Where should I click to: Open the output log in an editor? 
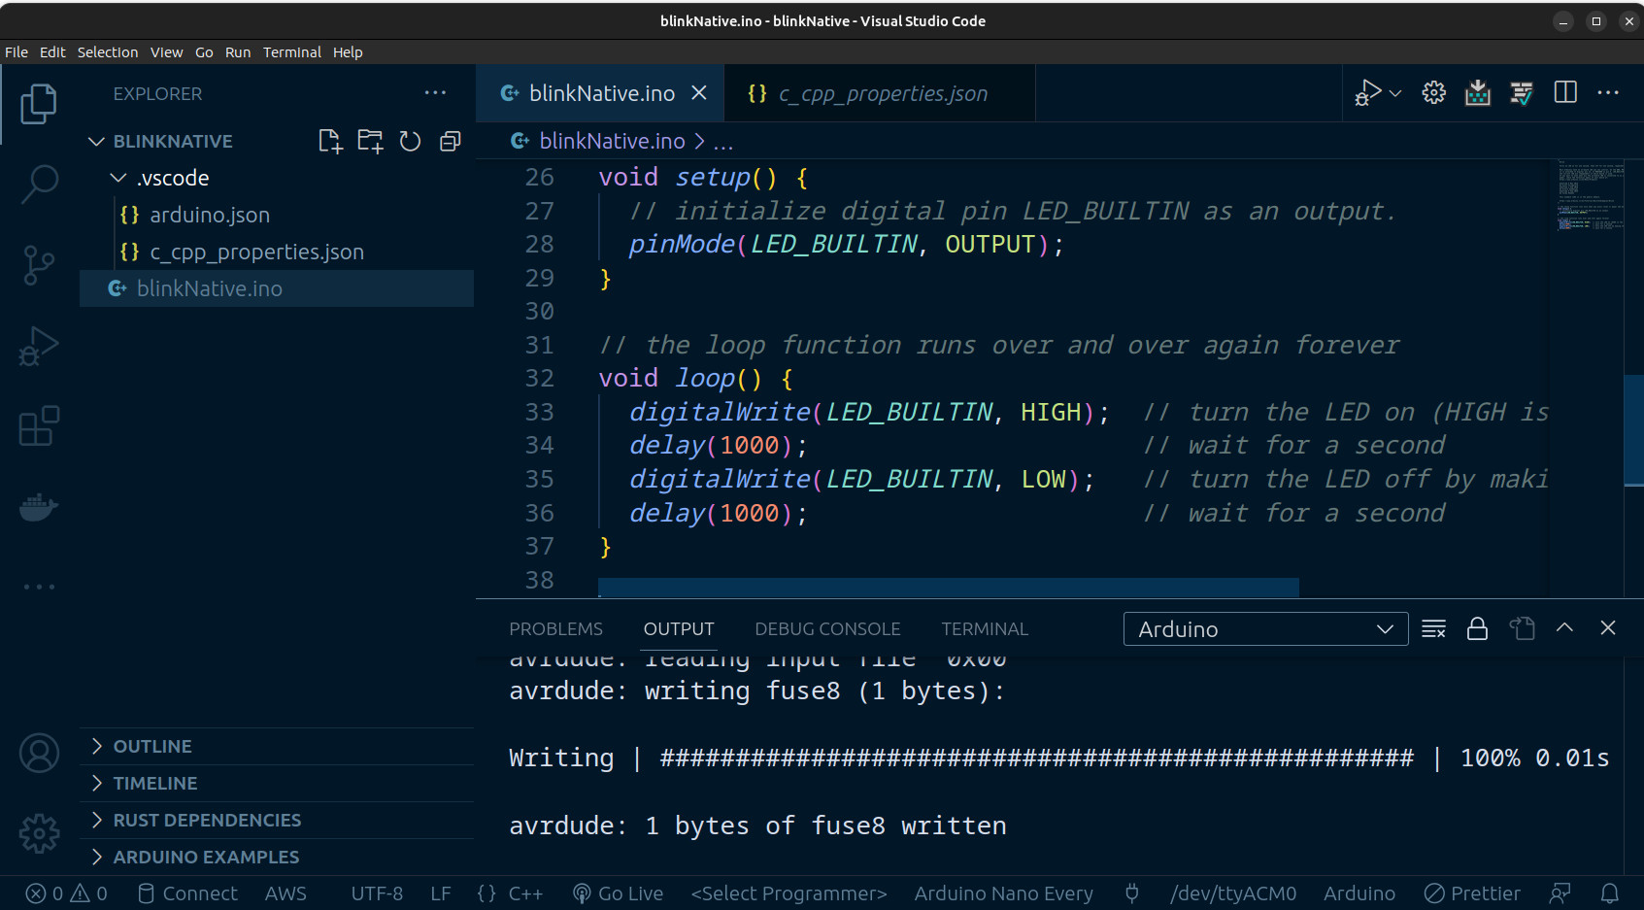point(1522,629)
